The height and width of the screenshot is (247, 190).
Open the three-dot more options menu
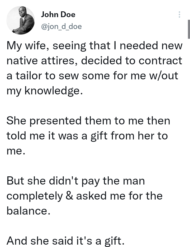[x=179, y=14]
